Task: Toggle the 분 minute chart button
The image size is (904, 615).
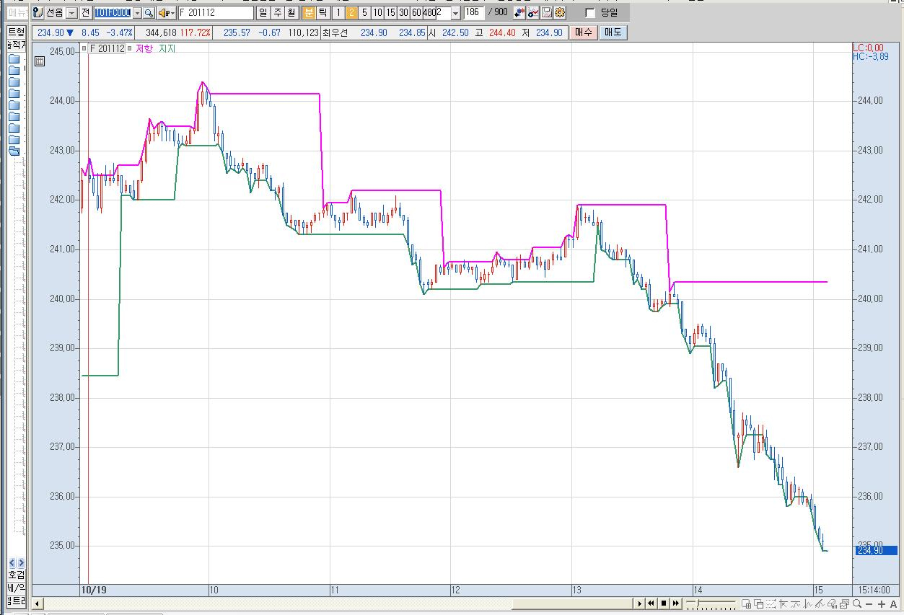Action: tap(309, 13)
